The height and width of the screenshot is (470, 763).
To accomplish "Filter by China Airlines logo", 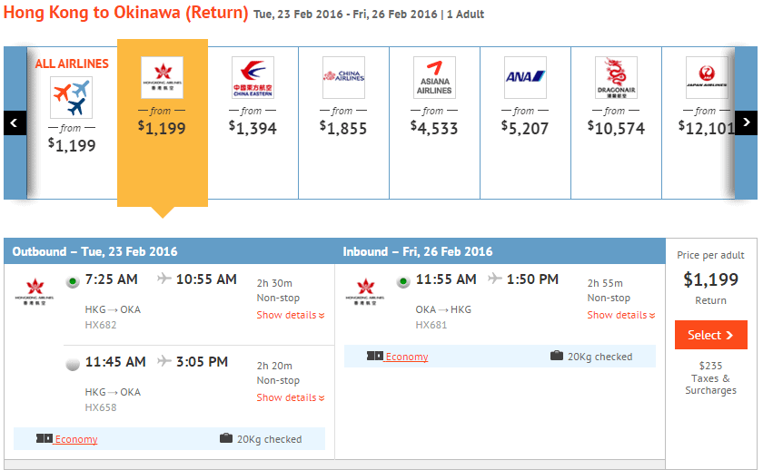I will click(343, 77).
